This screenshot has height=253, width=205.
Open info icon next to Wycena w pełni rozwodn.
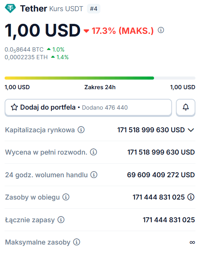point(93,152)
